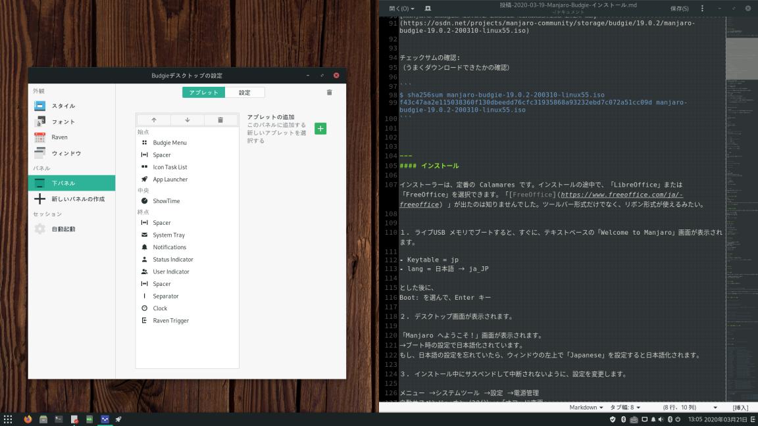Open the 開く(O) dropdown in editor

tap(401, 8)
